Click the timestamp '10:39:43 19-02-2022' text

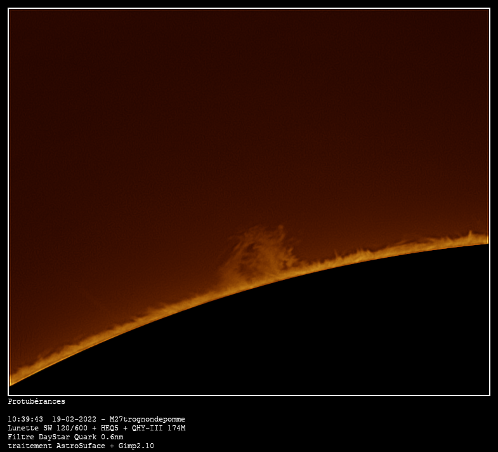coord(52,419)
